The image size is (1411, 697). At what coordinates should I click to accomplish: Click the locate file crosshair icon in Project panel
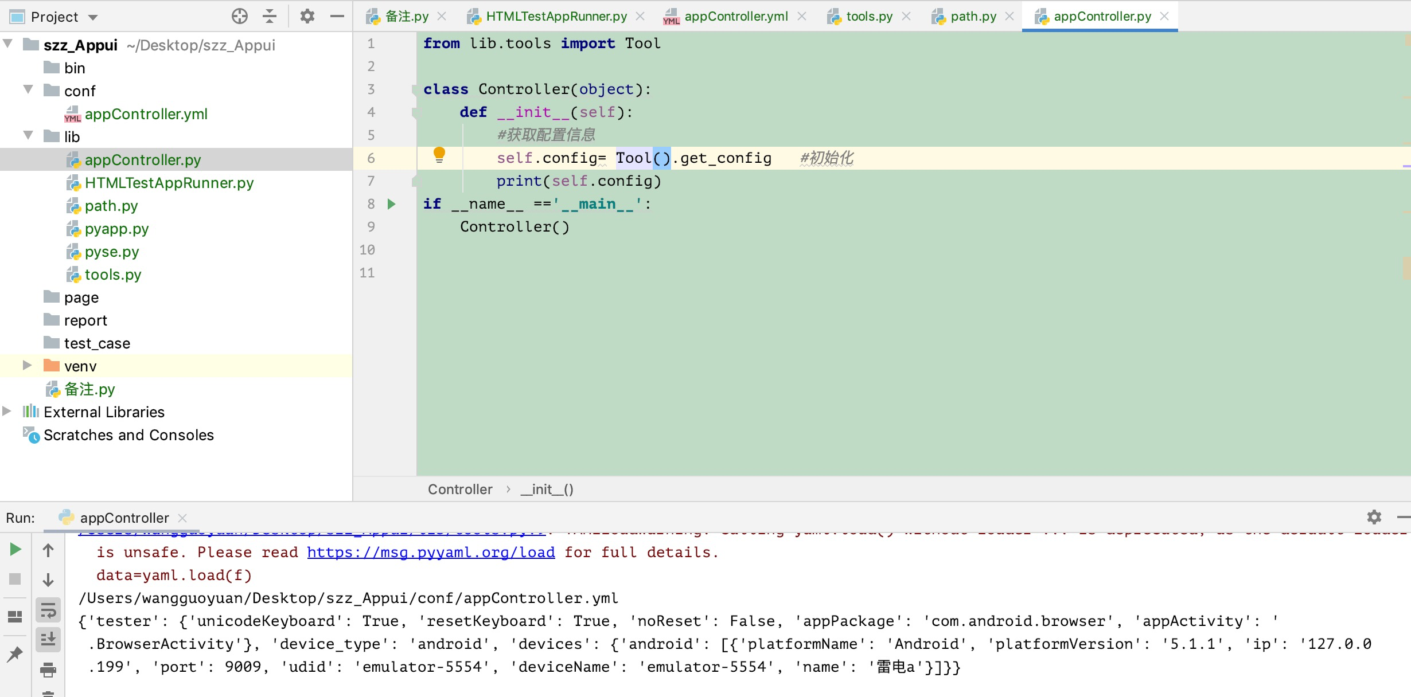click(x=240, y=16)
